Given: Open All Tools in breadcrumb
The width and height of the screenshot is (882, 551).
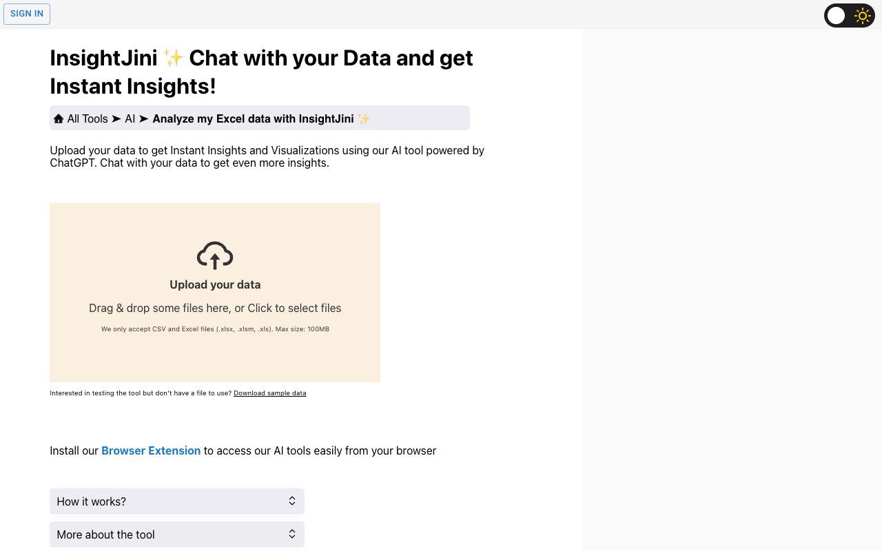Looking at the screenshot, I should click(88, 118).
